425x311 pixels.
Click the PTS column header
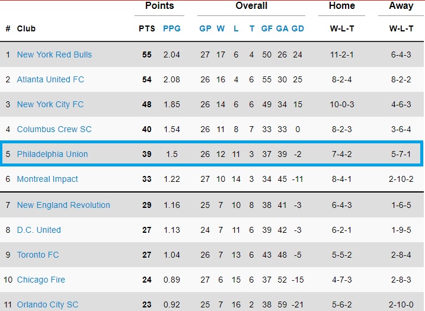pyautogui.click(x=147, y=28)
